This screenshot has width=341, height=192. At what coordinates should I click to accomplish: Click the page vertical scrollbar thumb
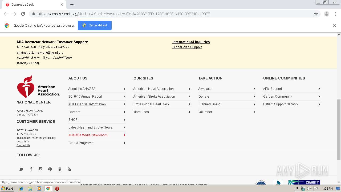pyautogui.click(x=339, y=129)
